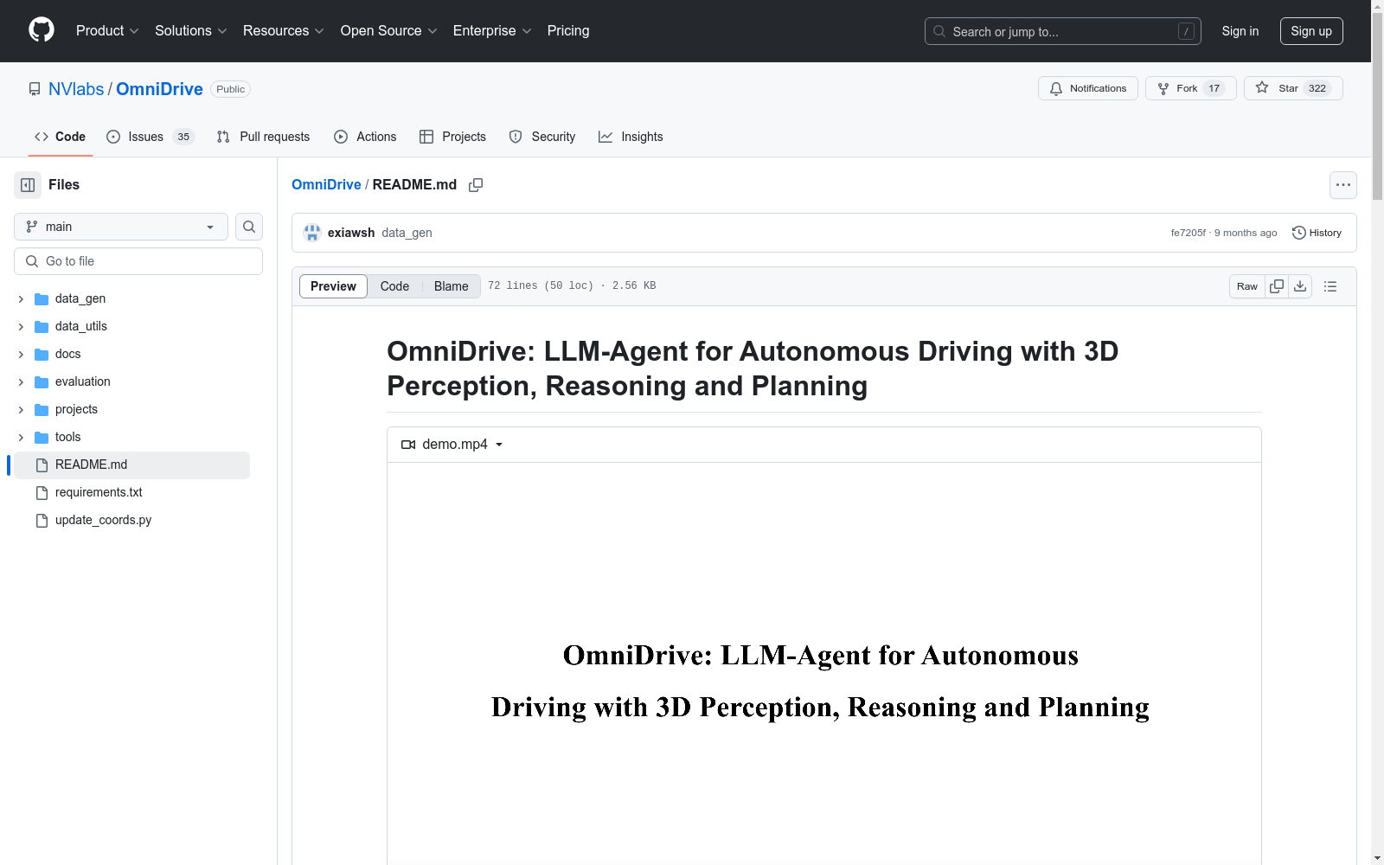The width and height of the screenshot is (1384, 865).
Task: Open the main branch selector
Action: click(x=119, y=226)
